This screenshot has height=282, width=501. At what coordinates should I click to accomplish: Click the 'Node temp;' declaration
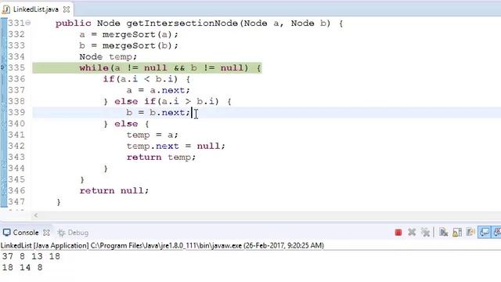(108, 57)
